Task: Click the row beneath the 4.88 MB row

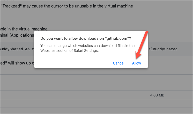Action: coord(96,104)
